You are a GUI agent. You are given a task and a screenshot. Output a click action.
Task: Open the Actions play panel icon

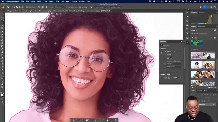click(x=187, y=16)
